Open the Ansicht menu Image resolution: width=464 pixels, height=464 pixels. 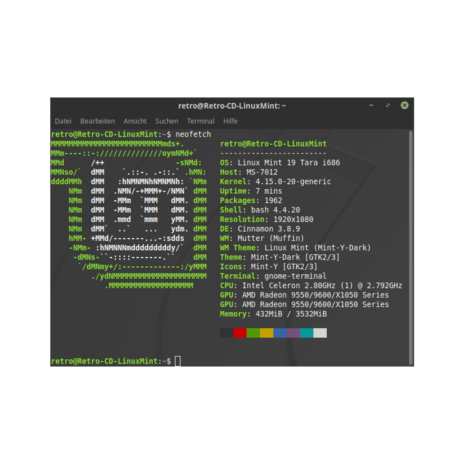pyautogui.click(x=135, y=121)
